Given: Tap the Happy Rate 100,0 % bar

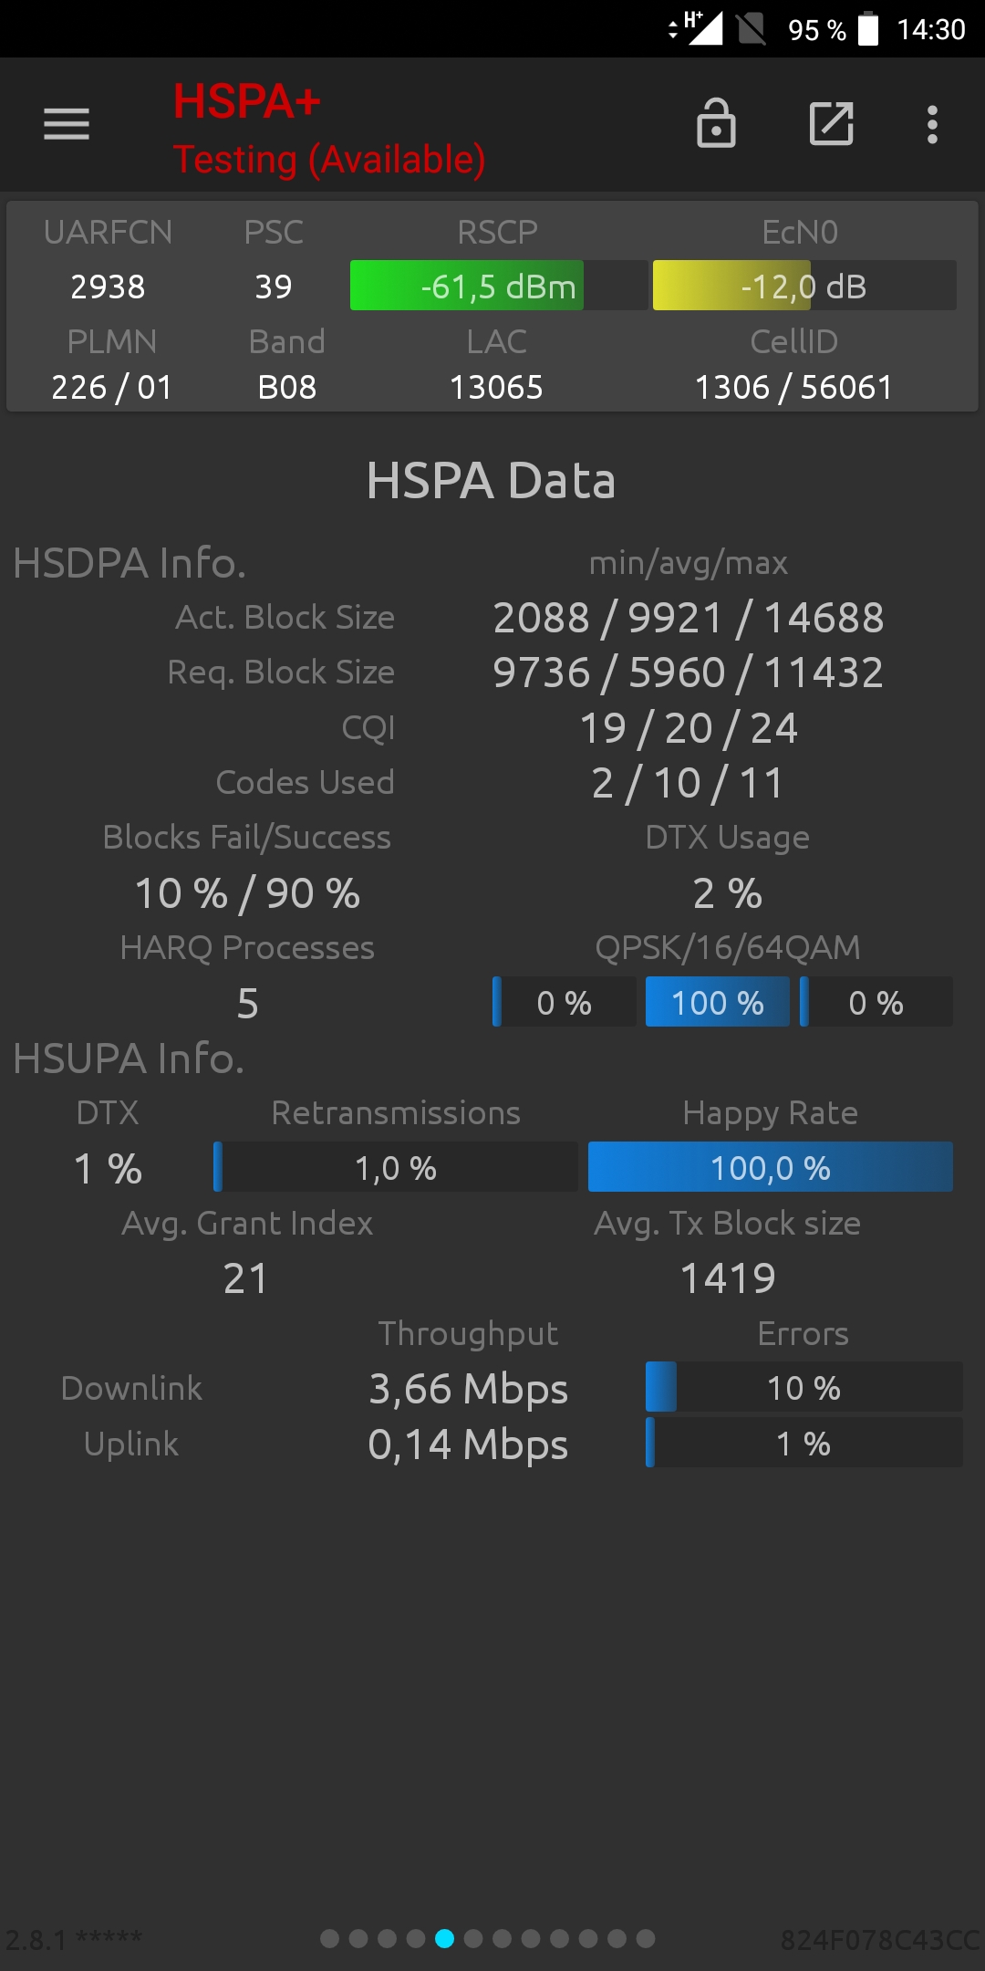Looking at the screenshot, I should [771, 1167].
